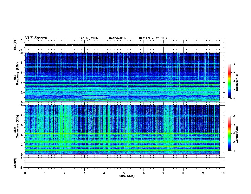
Task: Click the ch.2 "Frequency (kHz)" axis label
Action: tap(17, 126)
